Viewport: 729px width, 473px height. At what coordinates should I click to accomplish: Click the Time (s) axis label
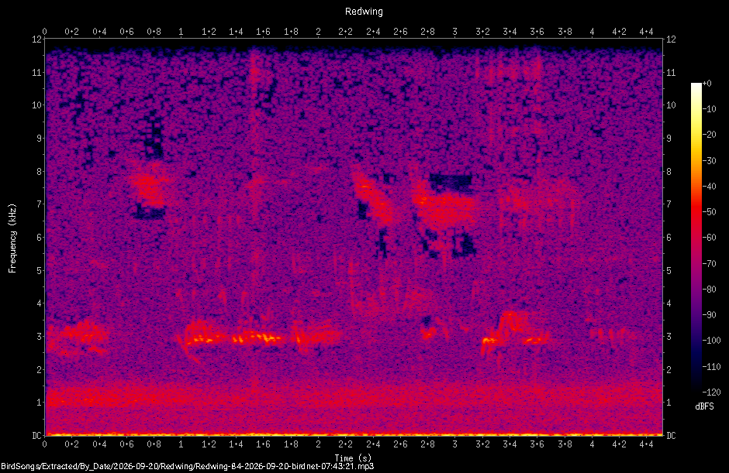pyautogui.click(x=353, y=458)
